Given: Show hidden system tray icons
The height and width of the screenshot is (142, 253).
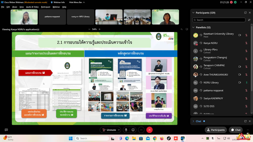Looking at the screenshot, I should [202, 138].
